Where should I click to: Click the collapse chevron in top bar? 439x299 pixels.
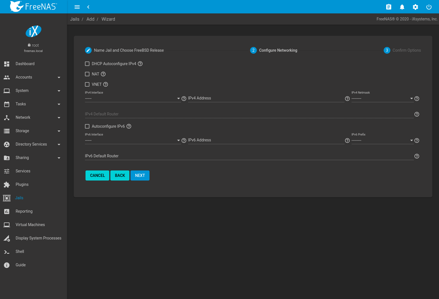[88, 7]
